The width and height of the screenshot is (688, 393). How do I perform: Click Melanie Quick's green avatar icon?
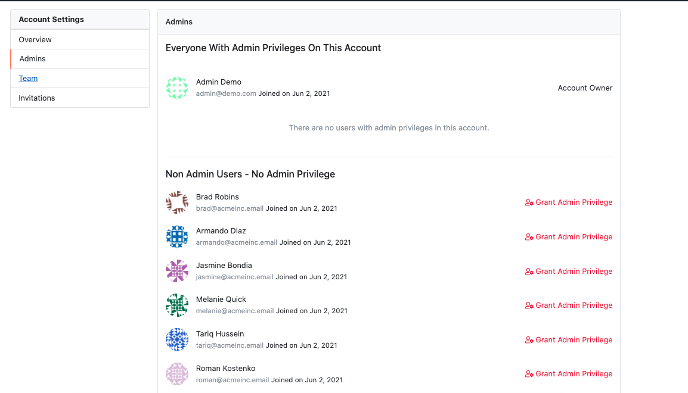(177, 305)
